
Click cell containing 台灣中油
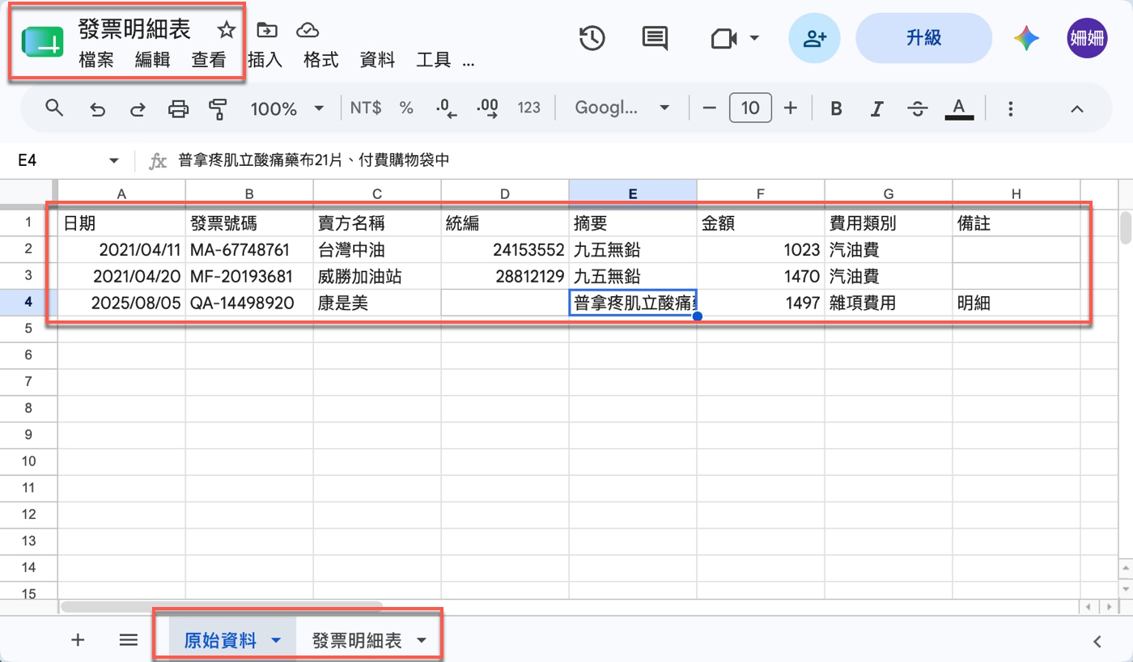(x=377, y=249)
